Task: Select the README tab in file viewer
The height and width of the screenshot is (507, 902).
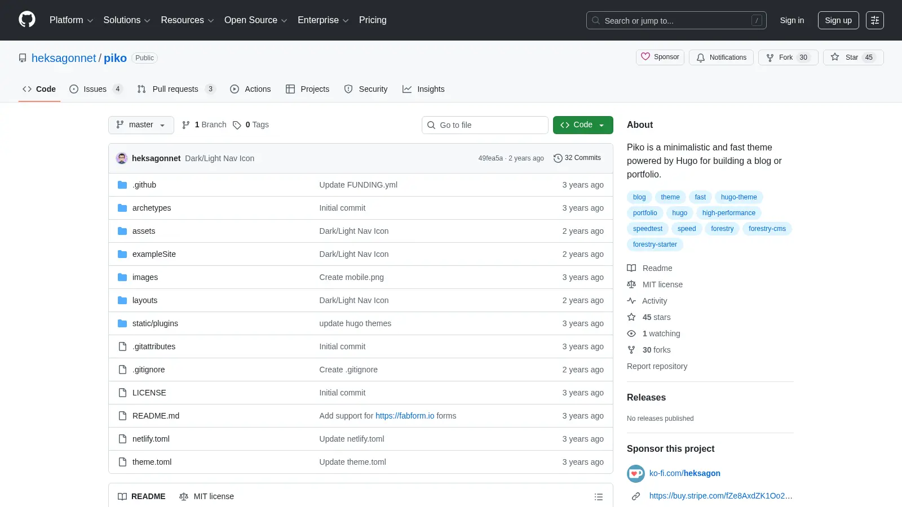Action: coord(142,497)
